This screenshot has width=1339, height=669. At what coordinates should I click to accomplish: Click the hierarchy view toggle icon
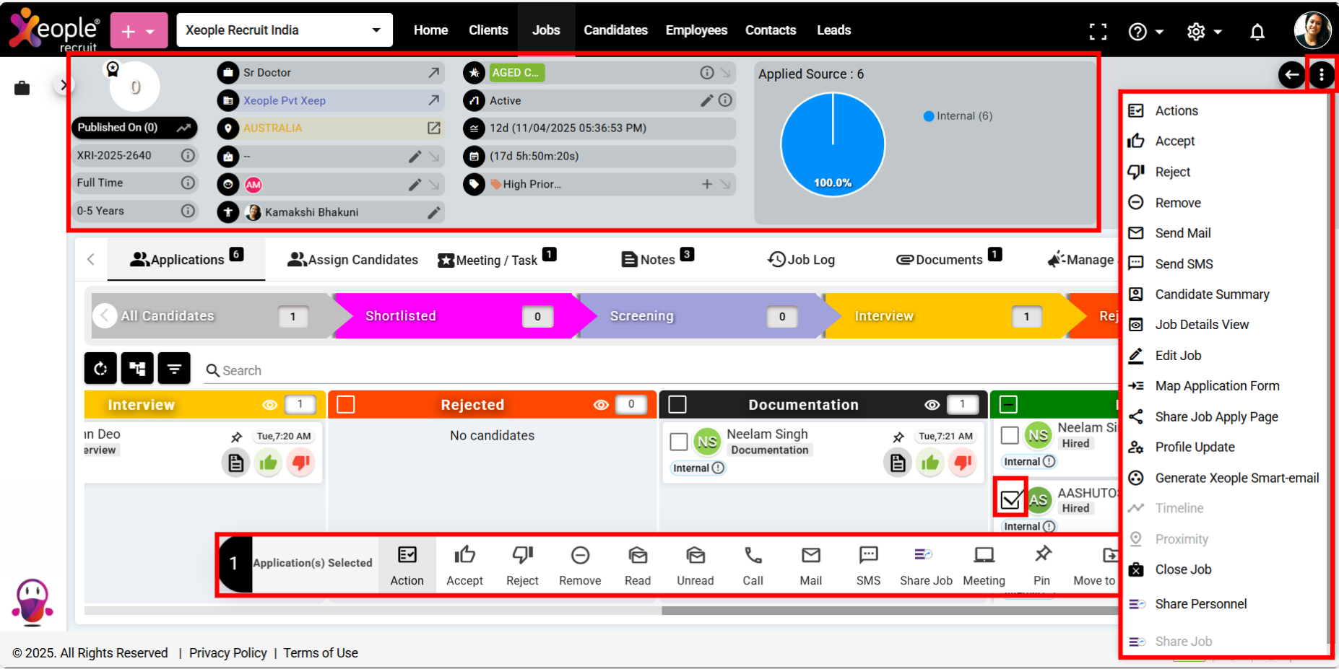pos(137,369)
